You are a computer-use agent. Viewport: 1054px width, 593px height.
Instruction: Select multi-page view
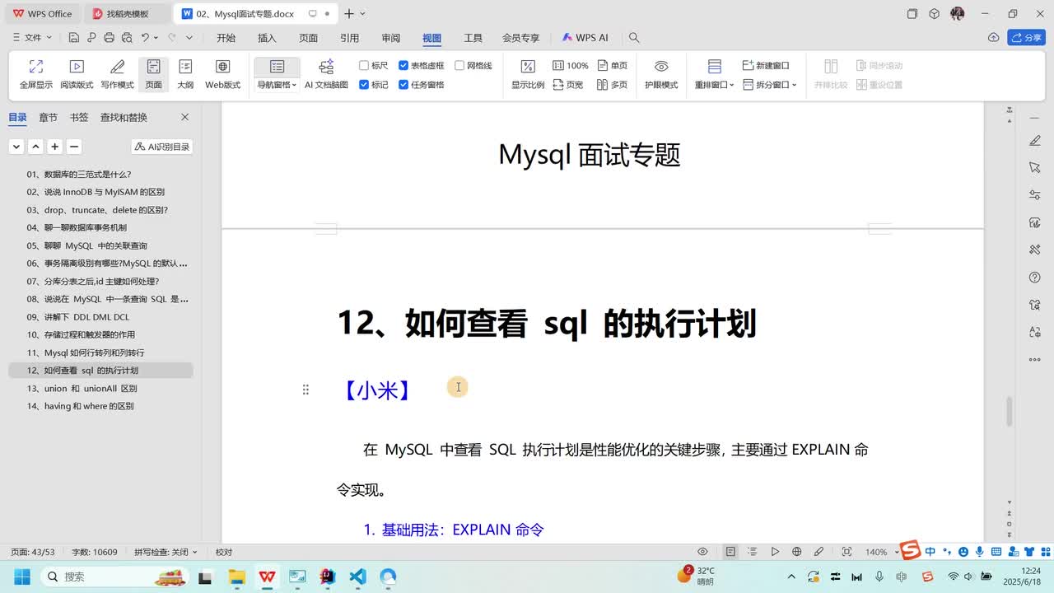613,85
